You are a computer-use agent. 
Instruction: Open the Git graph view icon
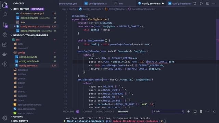(x=5, y=64)
